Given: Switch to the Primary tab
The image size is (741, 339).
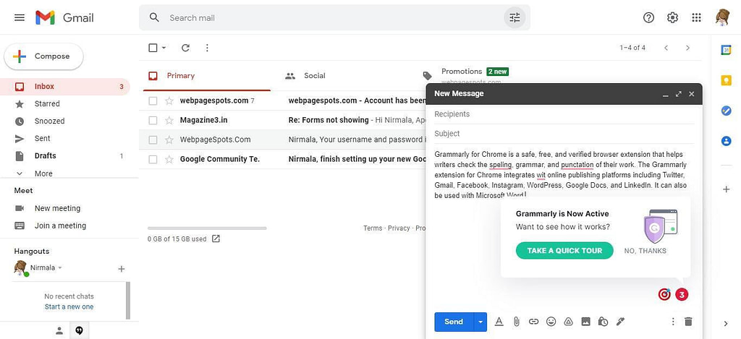Looking at the screenshot, I should pyautogui.click(x=207, y=76).
